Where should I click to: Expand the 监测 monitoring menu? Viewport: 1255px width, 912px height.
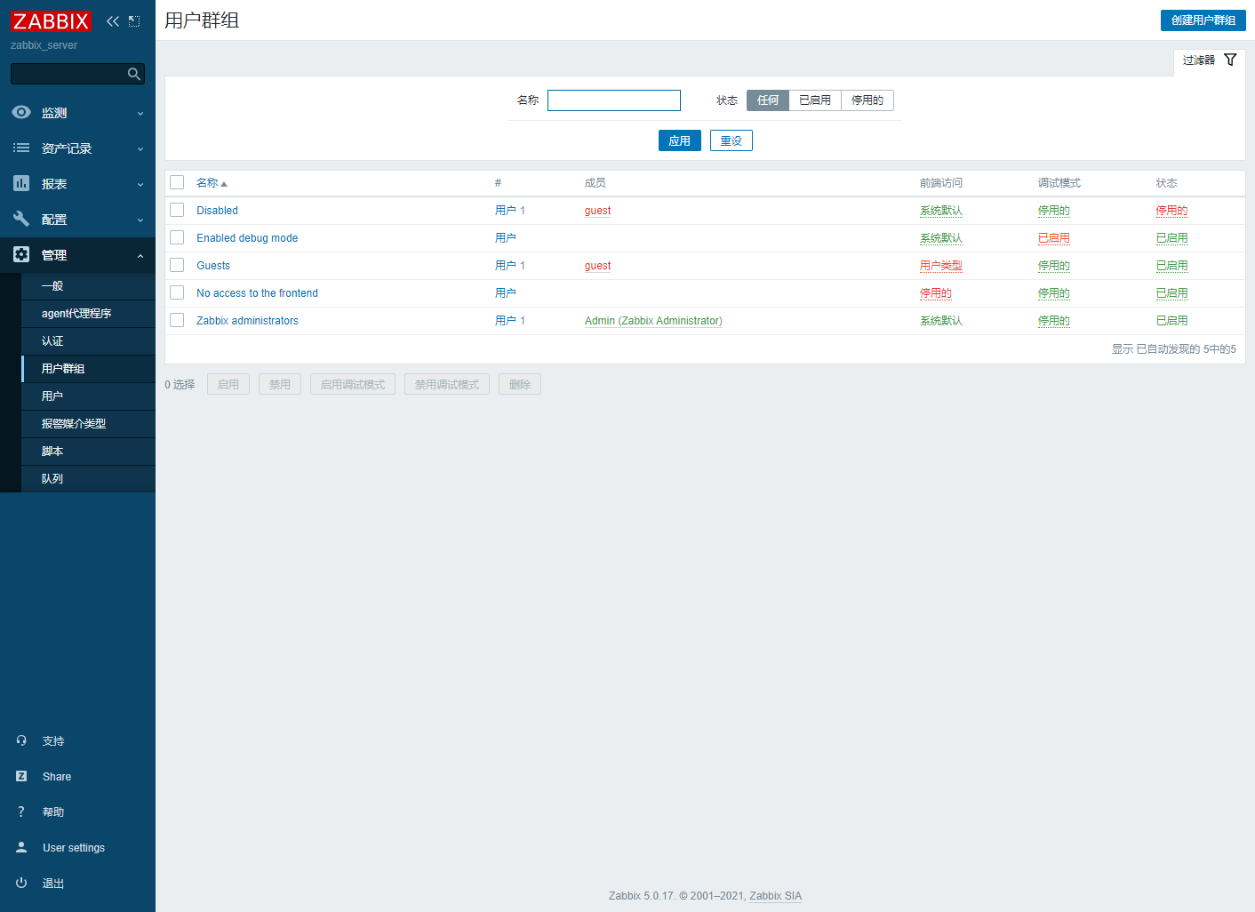point(77,113)
